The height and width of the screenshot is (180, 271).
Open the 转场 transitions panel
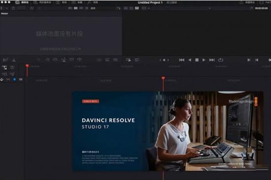[61, 2]
